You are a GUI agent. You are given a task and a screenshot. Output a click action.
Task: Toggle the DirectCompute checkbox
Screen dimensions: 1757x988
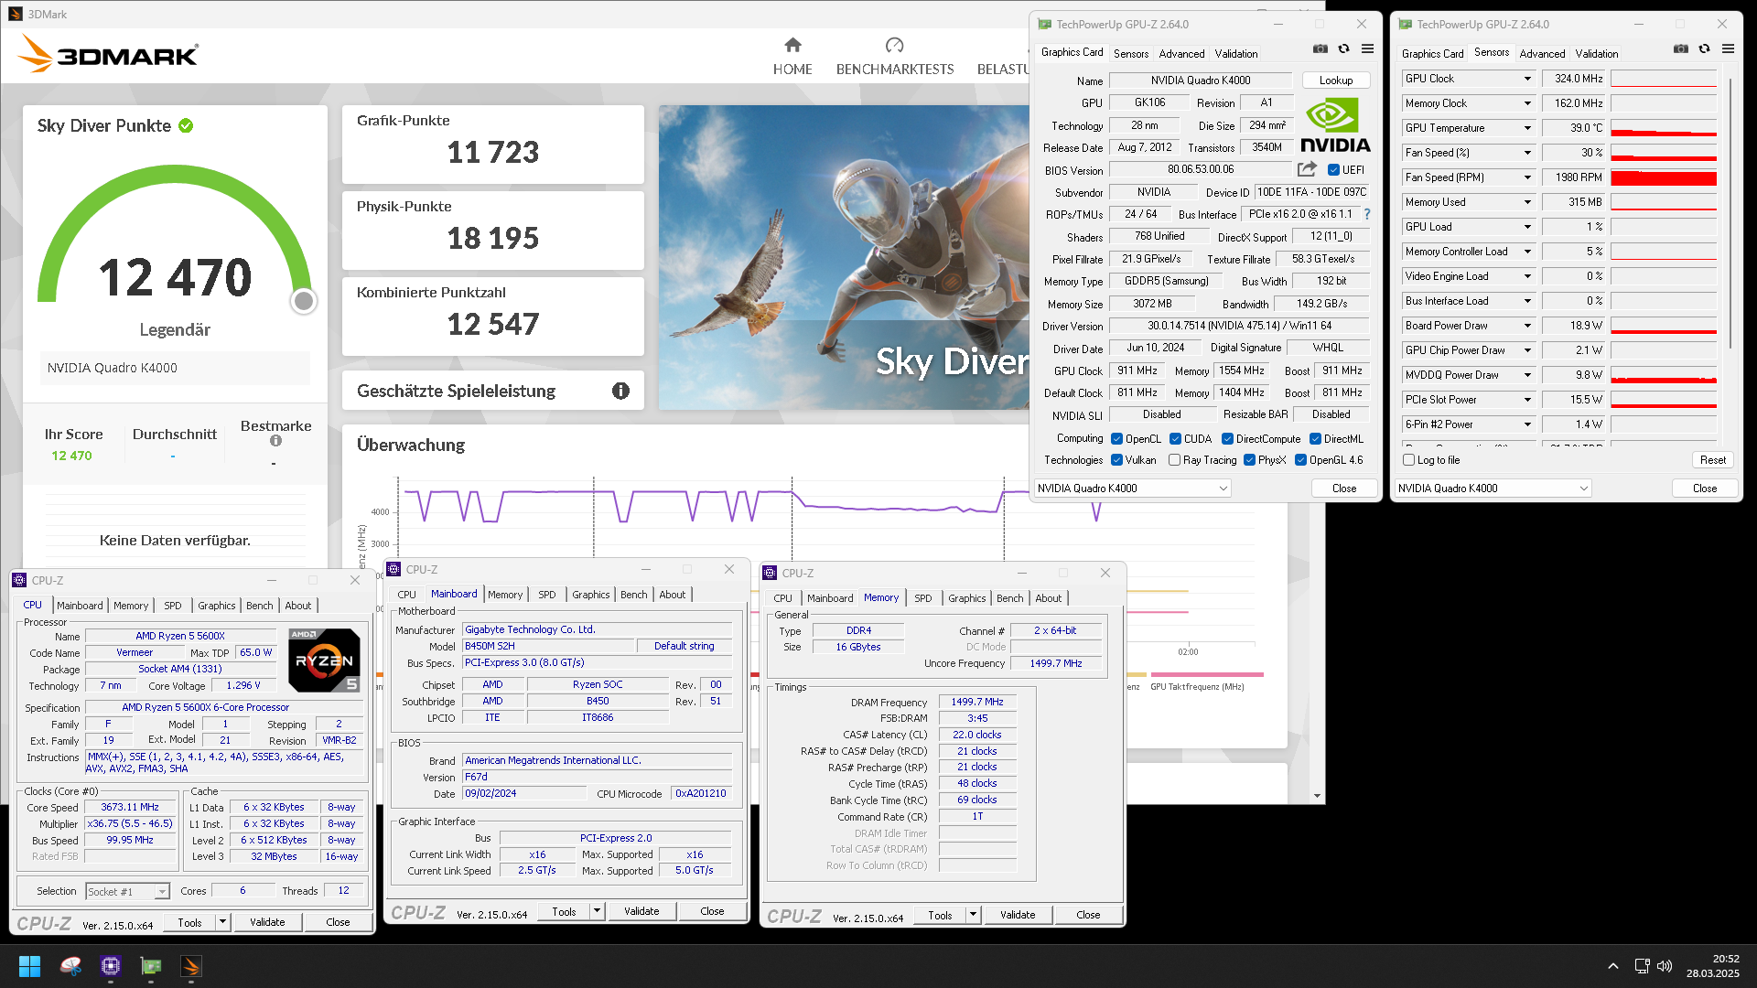click(x=1227, y=439)
